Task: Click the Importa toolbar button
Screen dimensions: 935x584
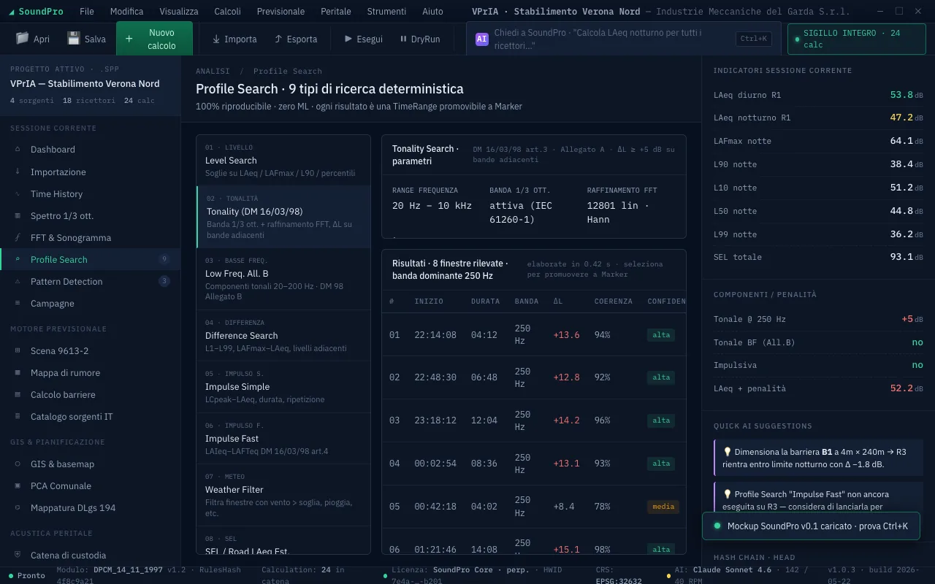Action: (234, 39)
